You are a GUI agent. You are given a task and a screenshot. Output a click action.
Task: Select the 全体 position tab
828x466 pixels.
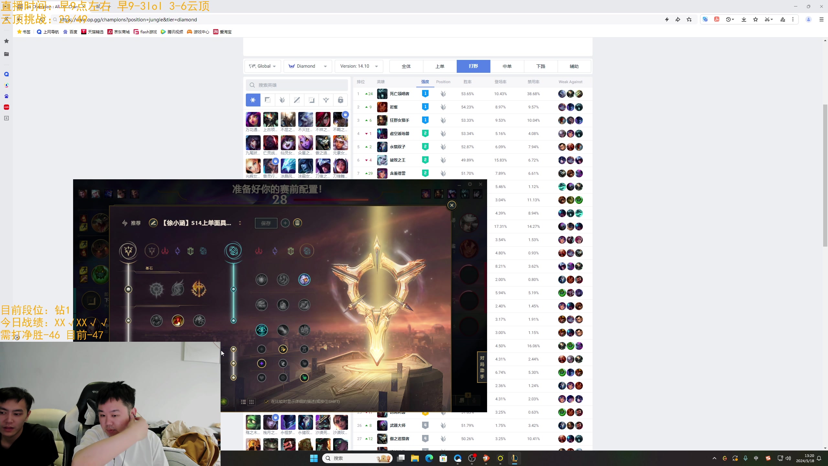click(x=406, y=66)
